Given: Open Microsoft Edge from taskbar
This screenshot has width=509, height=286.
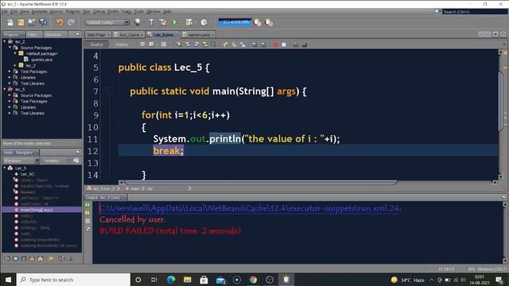Looking at the screenshot, I should (x=171, y=280).
